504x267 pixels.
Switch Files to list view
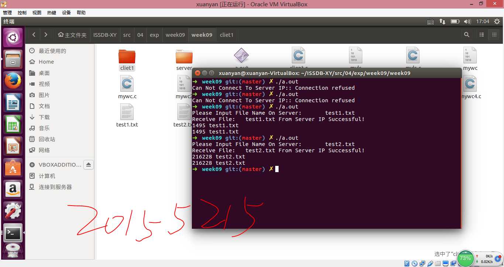pos(481,35)
